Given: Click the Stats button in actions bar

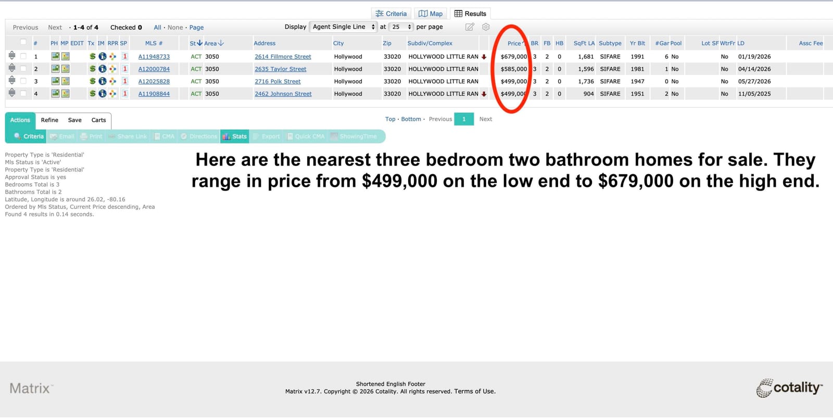Looking at the screenshot, I should point(235,136).
